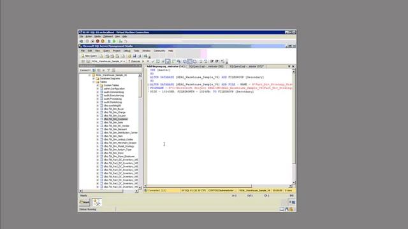Click the Connect icon left of database dropdown

[83, 61]
